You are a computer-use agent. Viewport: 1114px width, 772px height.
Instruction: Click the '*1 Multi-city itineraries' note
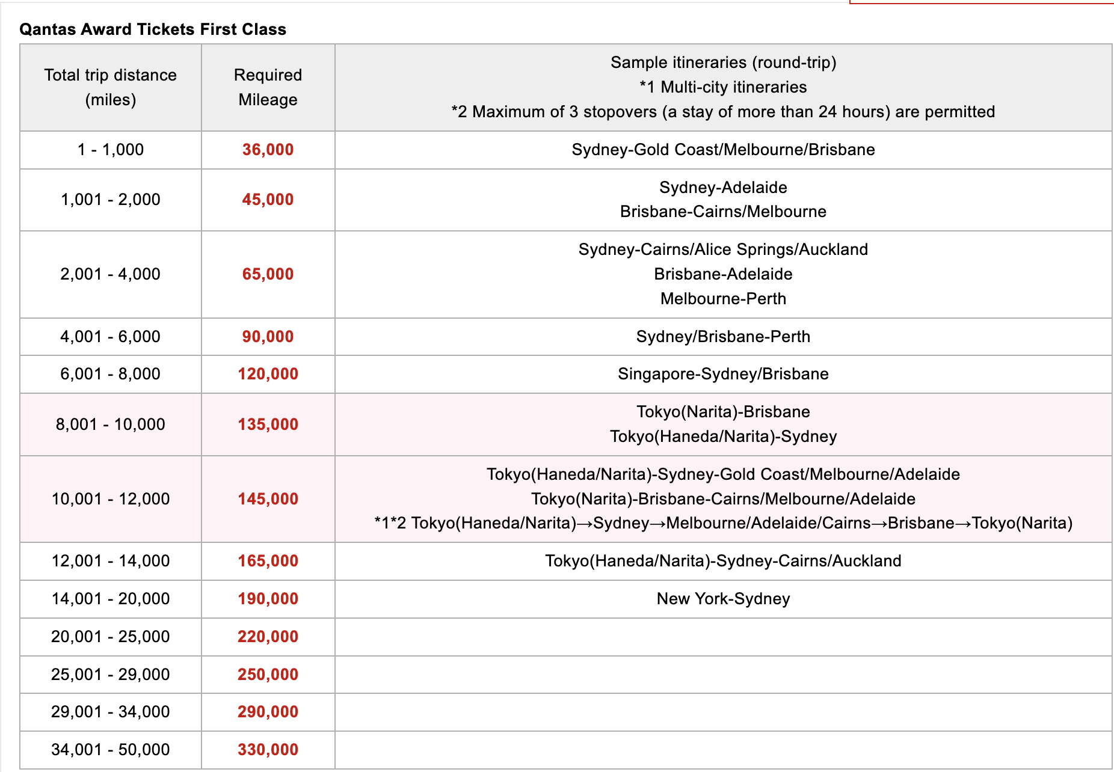[x=724, y=87]
